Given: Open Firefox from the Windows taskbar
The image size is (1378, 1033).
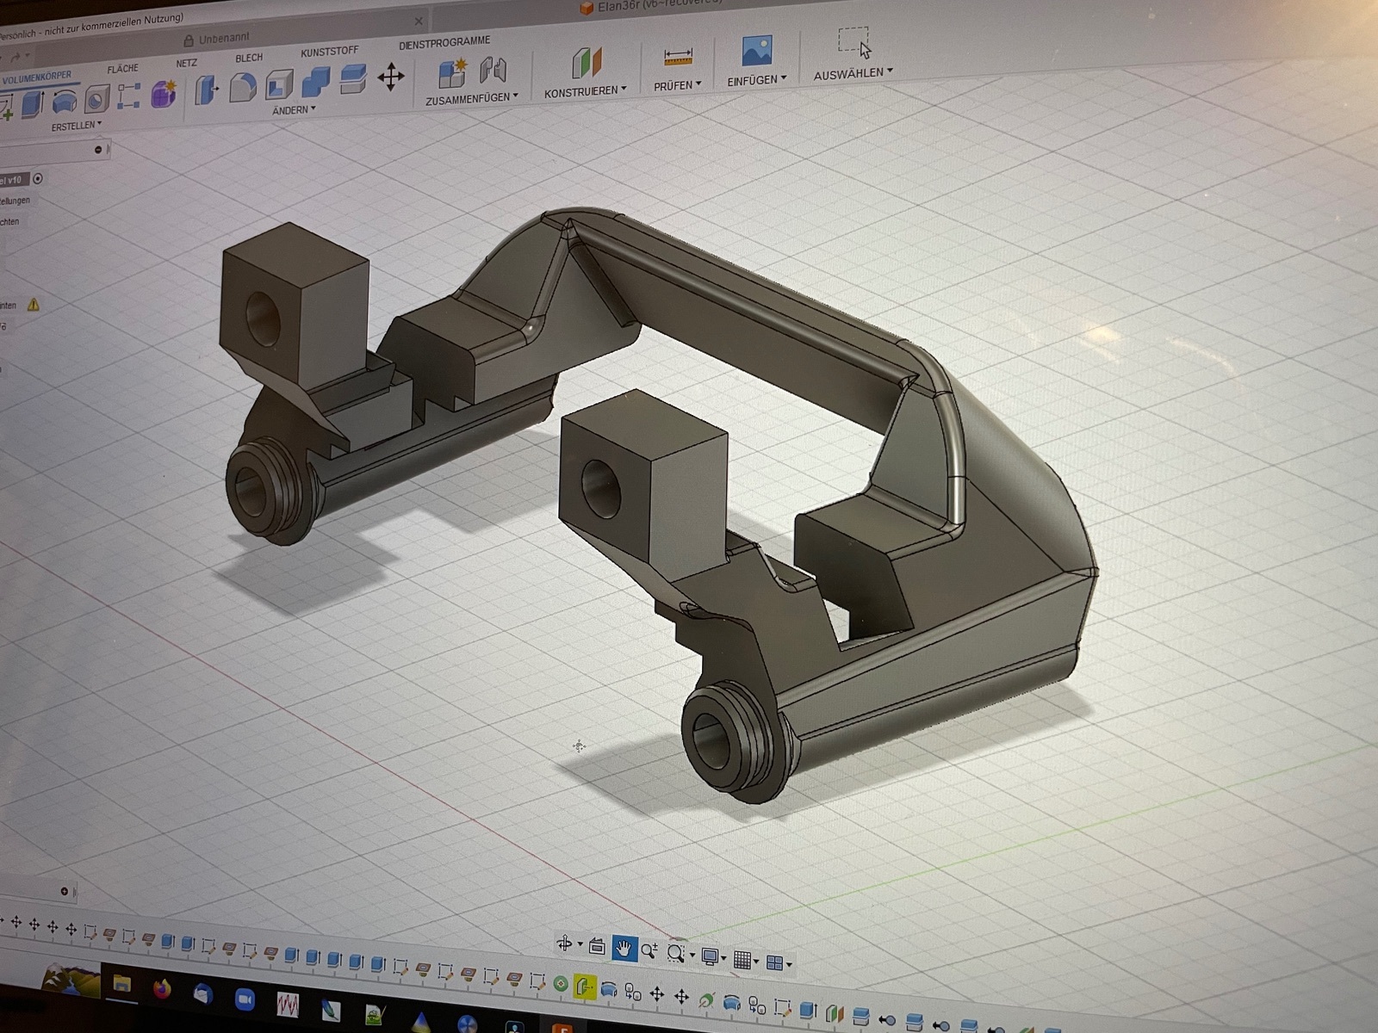Looking at the screenshot, I should pos(161,989).
